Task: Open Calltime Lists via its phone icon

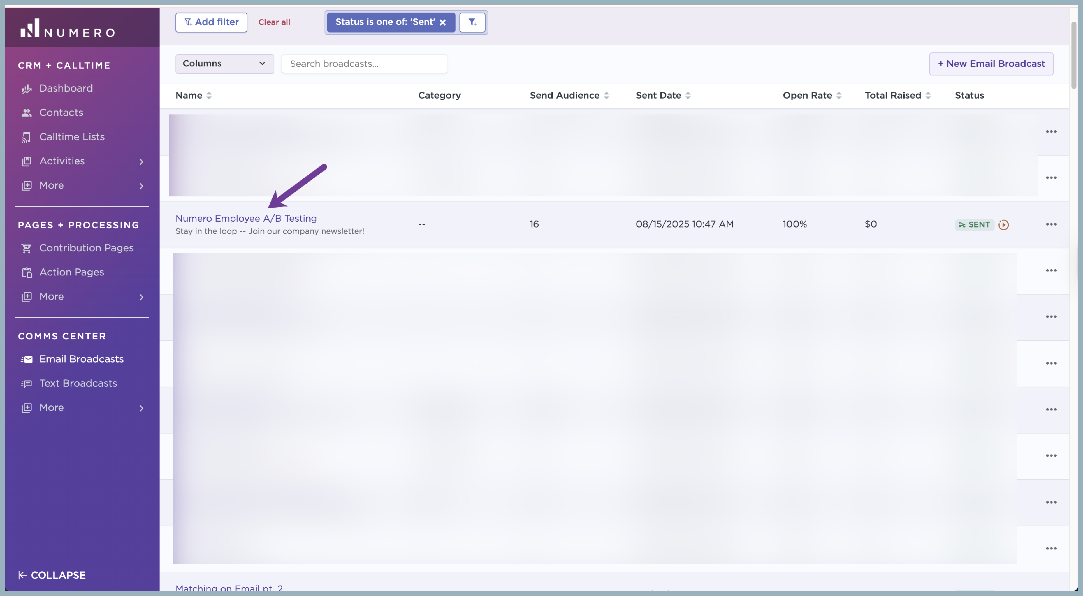Action: 26,137
